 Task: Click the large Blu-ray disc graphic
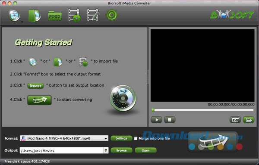coord(123,98)
